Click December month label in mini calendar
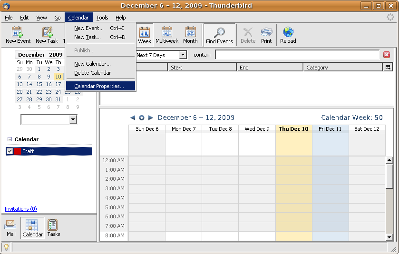 tap(31, 55)
